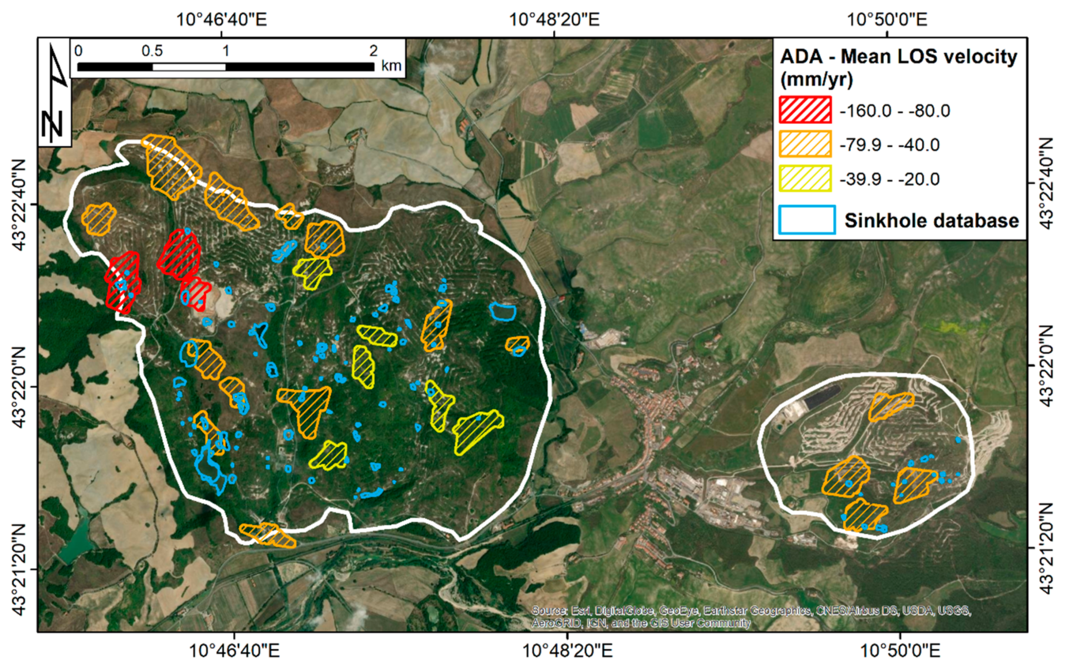Click the scale bar's black segment
This screenshot has height=668, width=1065.
click(x=300, y=67)
